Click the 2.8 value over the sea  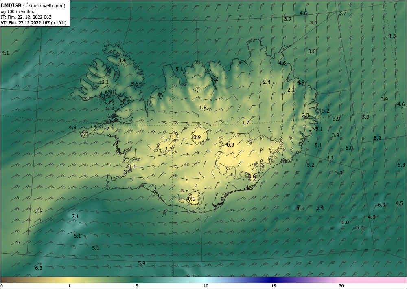(x=39, y=211)
